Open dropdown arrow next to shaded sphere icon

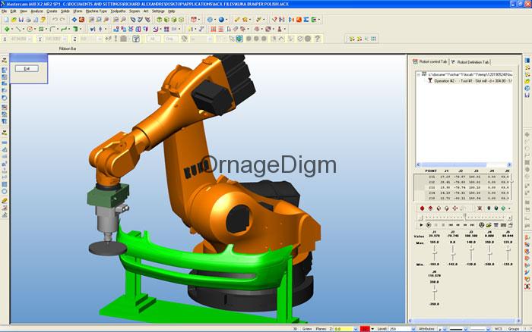[x=226, y=20]
